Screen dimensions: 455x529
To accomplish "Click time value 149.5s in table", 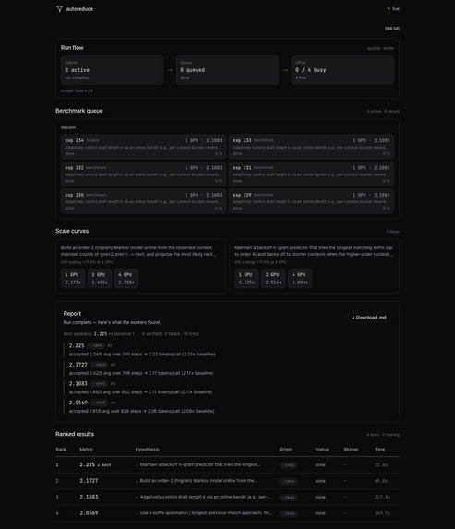I will click(x=382, y=513).
